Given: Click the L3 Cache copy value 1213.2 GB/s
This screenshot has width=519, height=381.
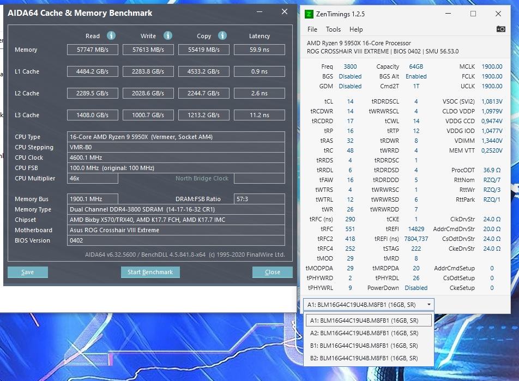Looking at the screenshot, I should [204, 115].
